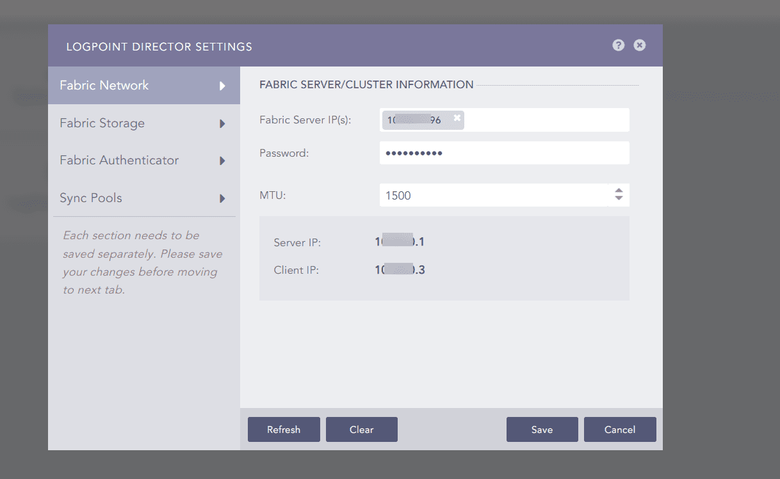Switch to the Fabric Storage section
Image resolution: width=780 pixels, height=479 pixels.
102,123
